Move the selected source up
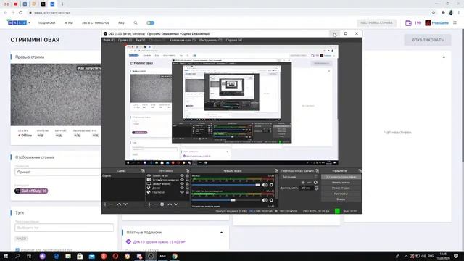Viewport: 464px width, 261px height. [170, 204]
